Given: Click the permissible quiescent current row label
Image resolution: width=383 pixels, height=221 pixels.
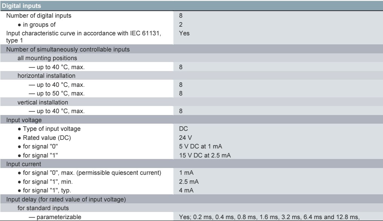Looking at the screenshot, I should coord(89,173).
